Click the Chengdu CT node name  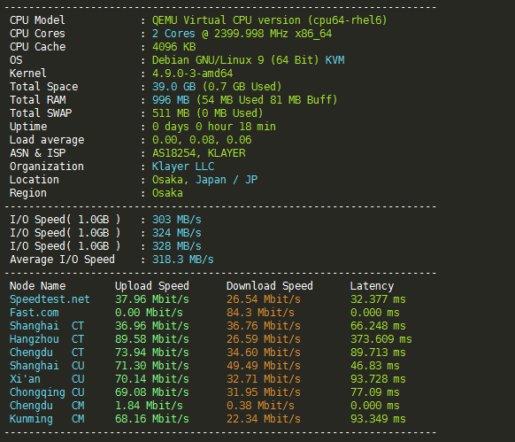click(x=47, y=353)
